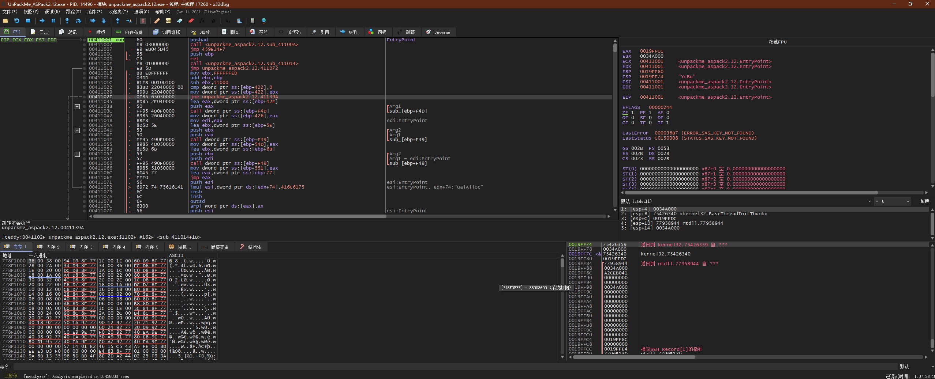The width and height of the screenshot is (935, 379).
Task: Restart the debuggee with the restart icon
Action: [16, 21]
